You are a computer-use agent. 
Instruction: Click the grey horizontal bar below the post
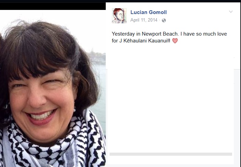171,154
